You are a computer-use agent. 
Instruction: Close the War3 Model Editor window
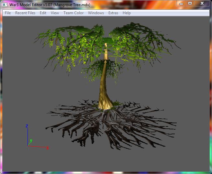[202, 4]
